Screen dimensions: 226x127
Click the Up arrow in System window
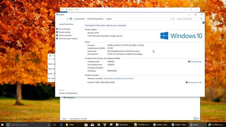[x=67, y=19]
